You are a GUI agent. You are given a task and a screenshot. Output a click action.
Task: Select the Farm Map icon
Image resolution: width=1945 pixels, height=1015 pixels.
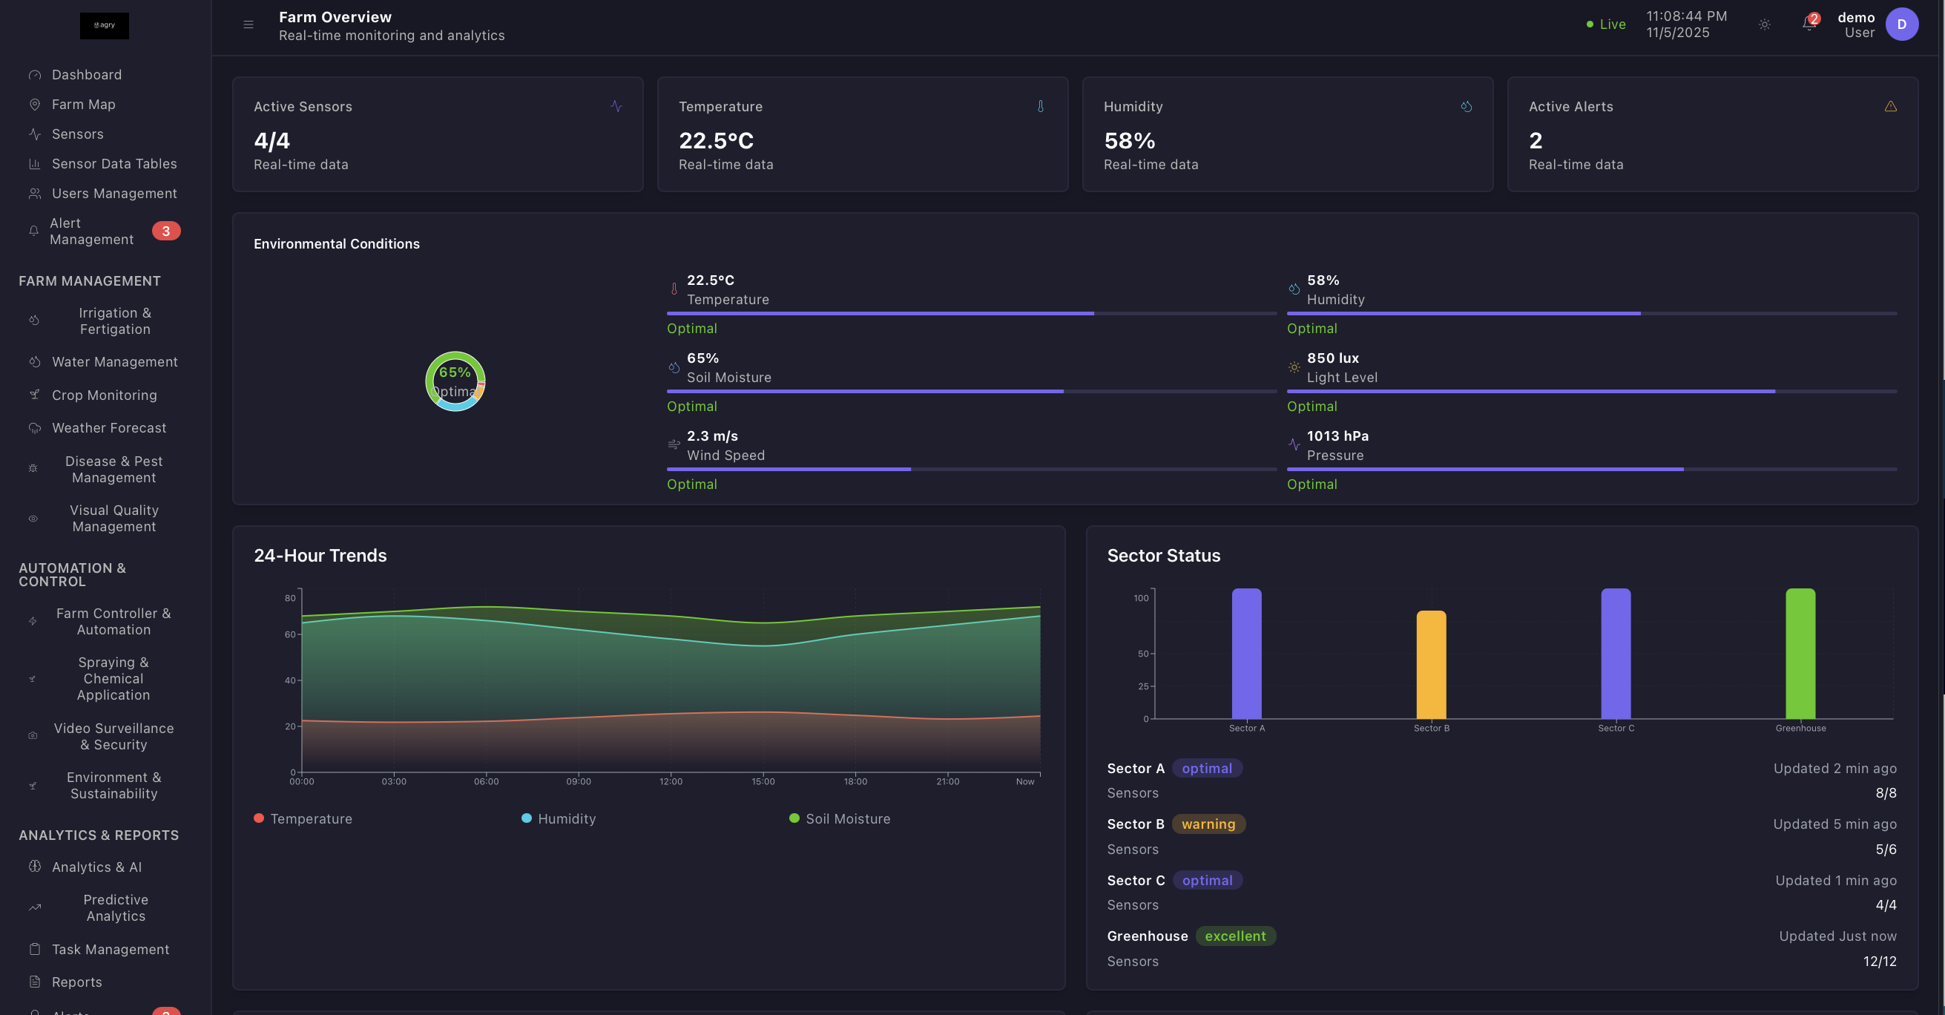tap(34, 104)
